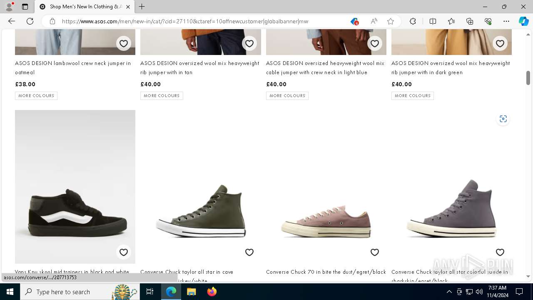Open Microsoft Edge from taskbar
The width and height of the screenshot is (533, 300).
point(171,292)
